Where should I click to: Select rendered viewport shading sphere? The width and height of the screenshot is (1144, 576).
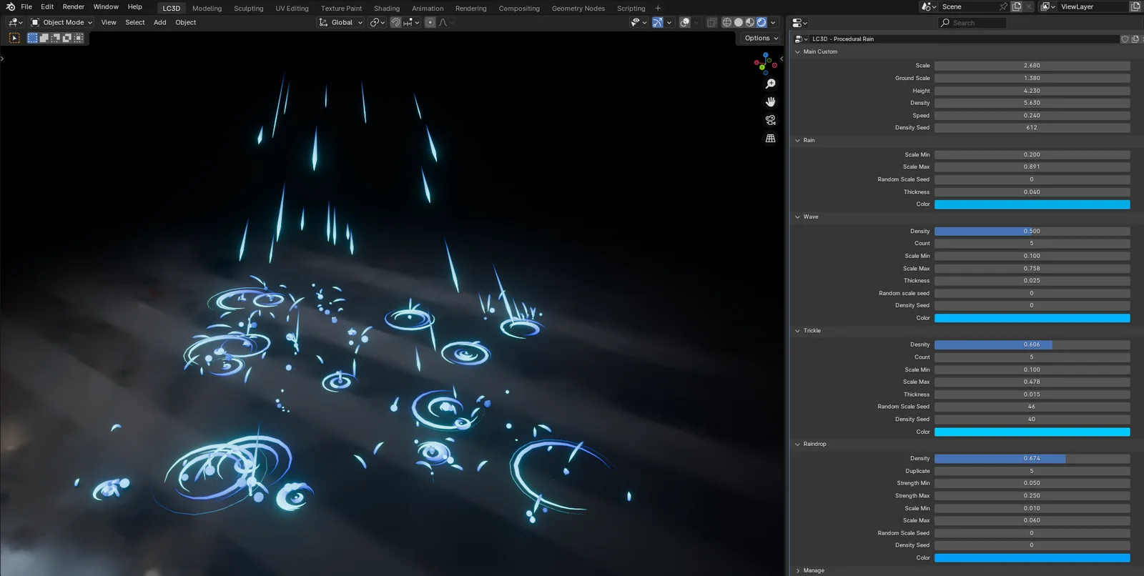coord(761,22)
